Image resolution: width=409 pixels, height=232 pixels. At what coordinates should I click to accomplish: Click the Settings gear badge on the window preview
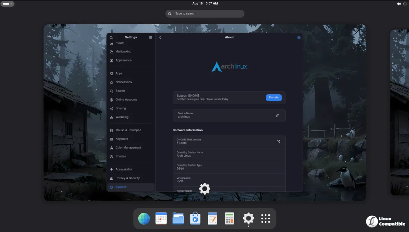(x=204, y=189)
